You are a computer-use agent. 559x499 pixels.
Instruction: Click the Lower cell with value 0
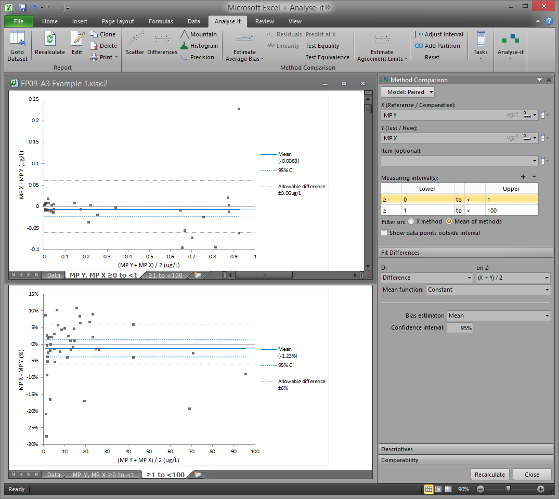pos(427,200)
